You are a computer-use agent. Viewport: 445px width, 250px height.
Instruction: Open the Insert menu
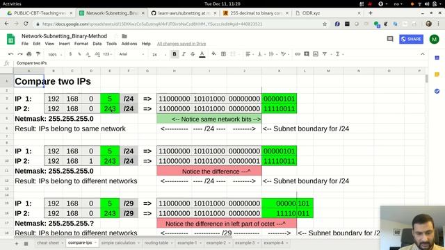click(64, 44)
